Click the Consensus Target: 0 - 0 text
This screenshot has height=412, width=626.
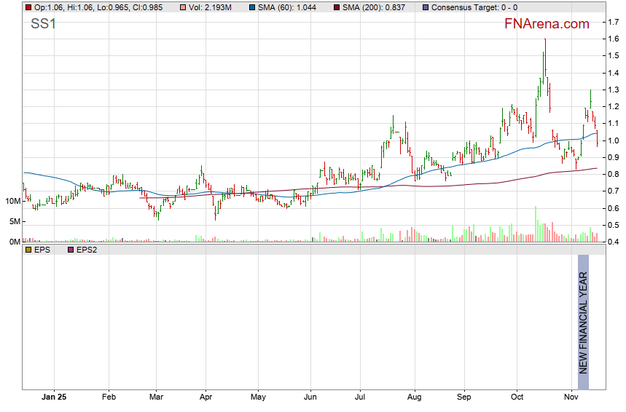(474, 7)
